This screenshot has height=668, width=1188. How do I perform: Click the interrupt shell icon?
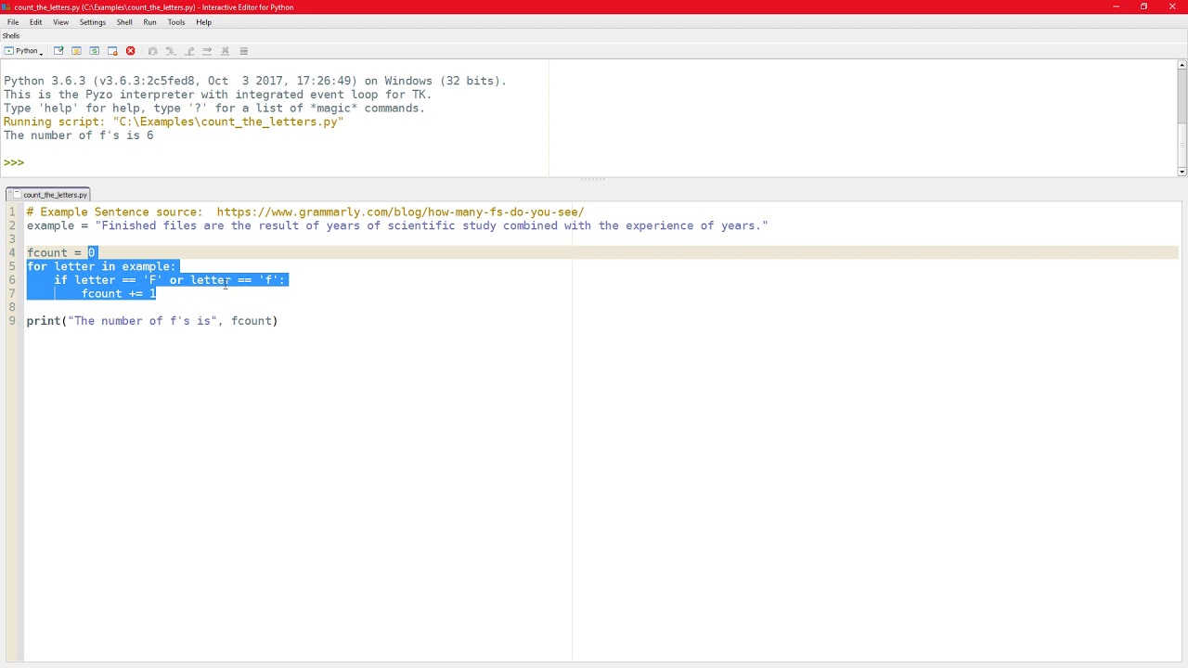point(76,51)
